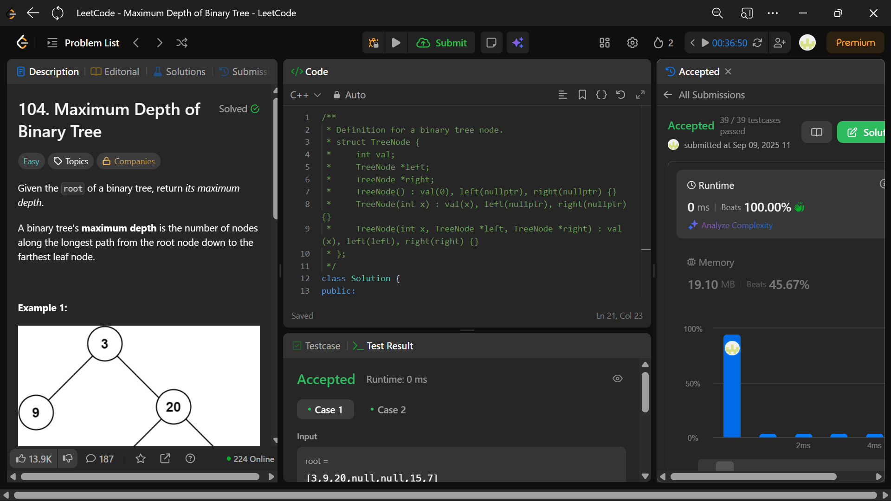Expand the Companies tag
891x501 pixels.
(x=129, y=161)
